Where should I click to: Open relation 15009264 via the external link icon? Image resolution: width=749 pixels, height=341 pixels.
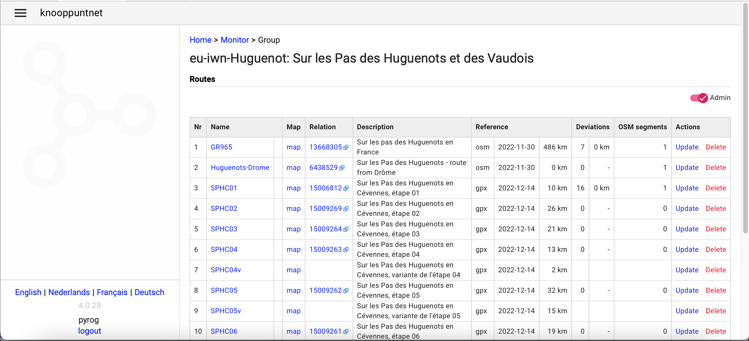coord(346,229)
